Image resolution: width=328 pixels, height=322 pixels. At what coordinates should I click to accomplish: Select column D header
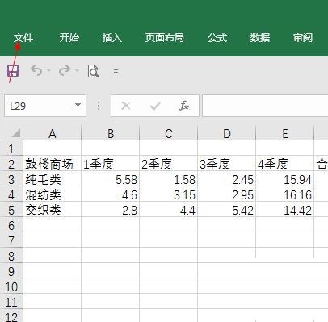coord(227,133)
